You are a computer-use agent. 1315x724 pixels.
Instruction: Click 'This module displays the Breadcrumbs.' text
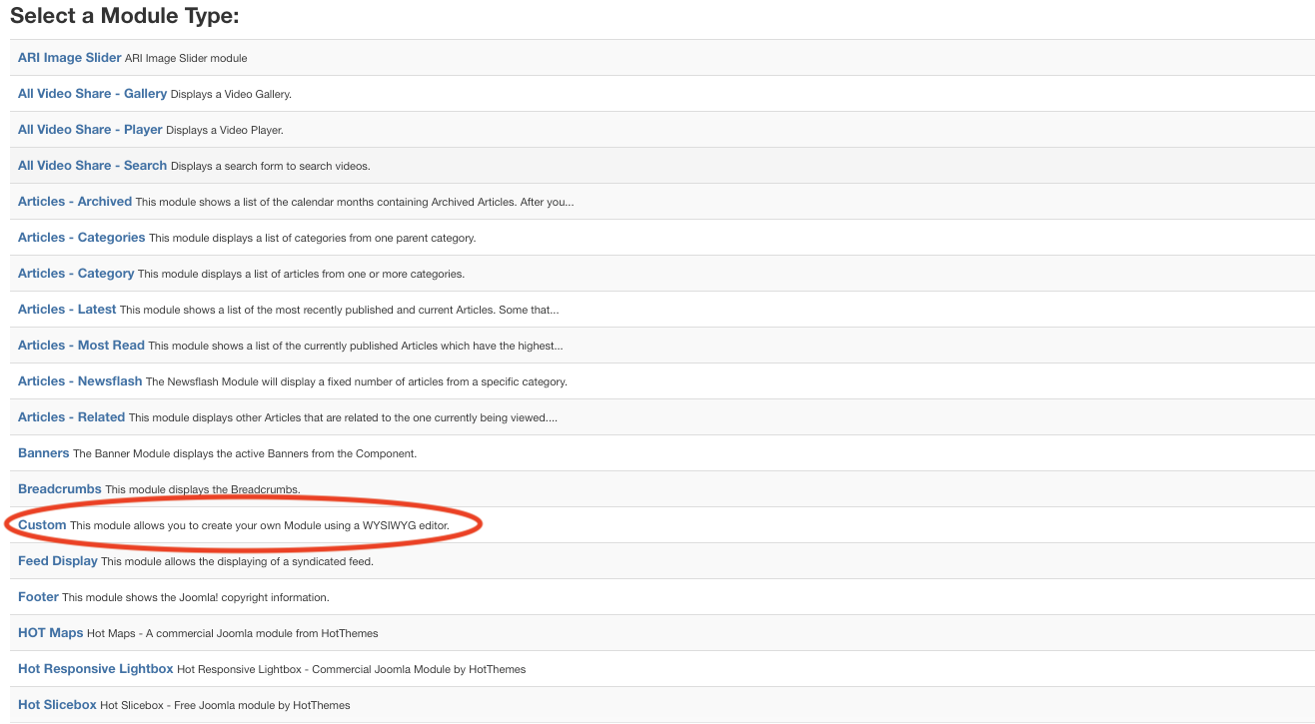[x=203, y=490]
